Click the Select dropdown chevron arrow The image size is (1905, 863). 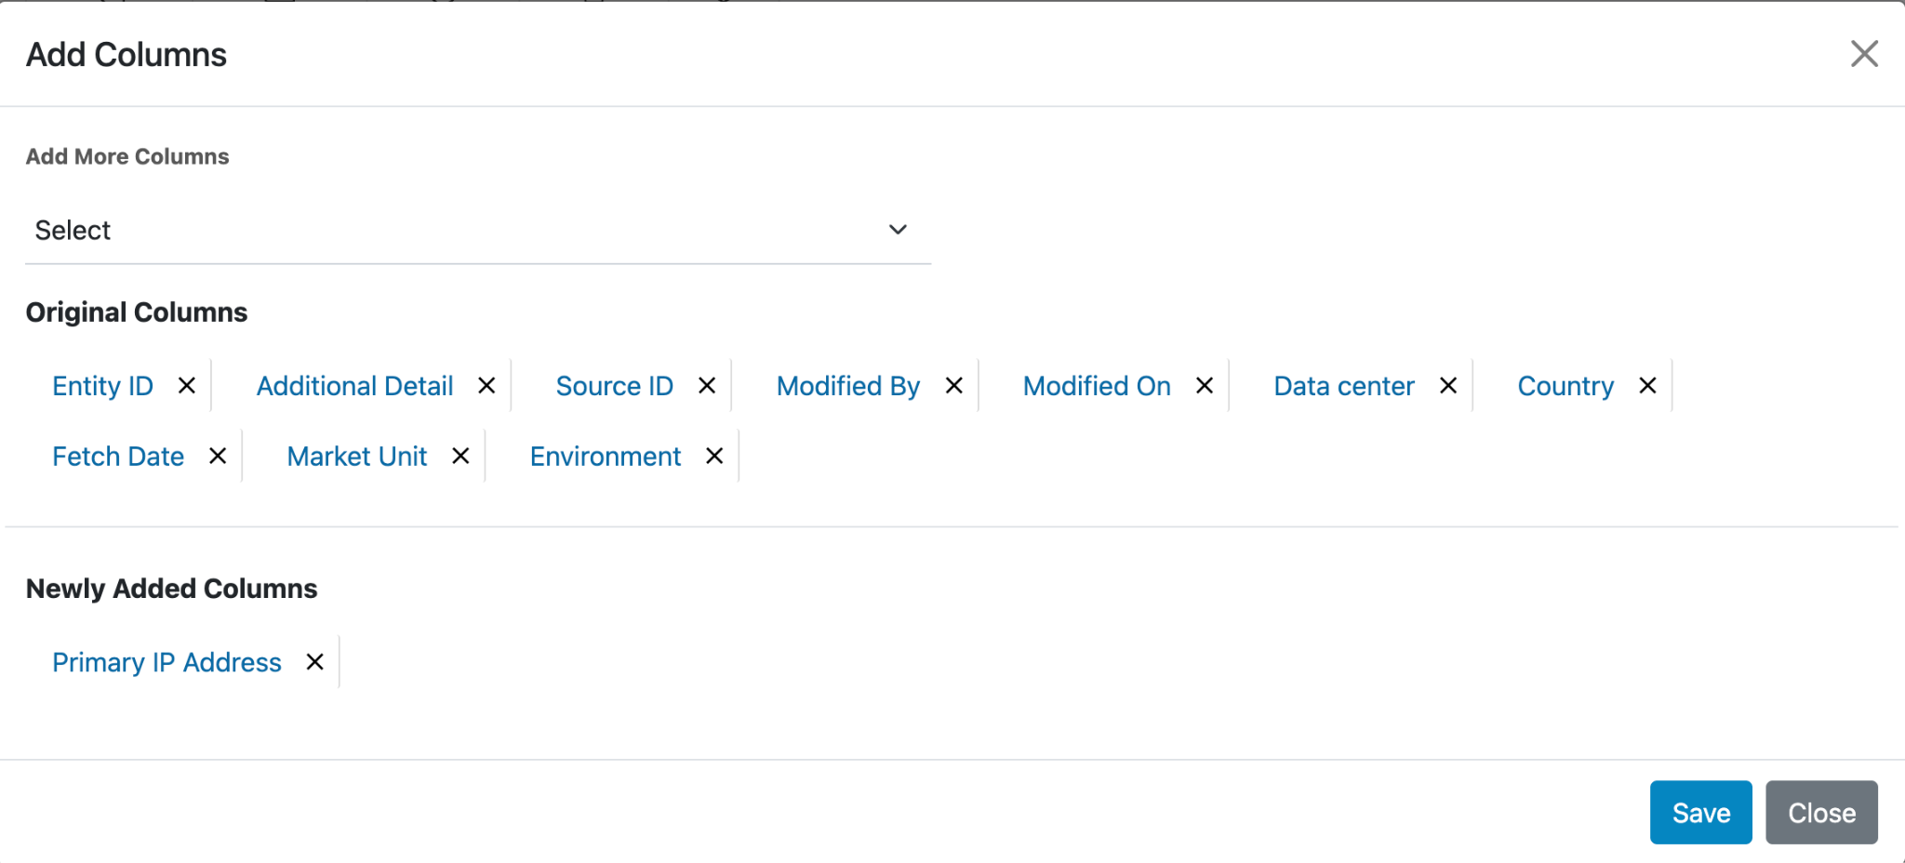(898, 231)
